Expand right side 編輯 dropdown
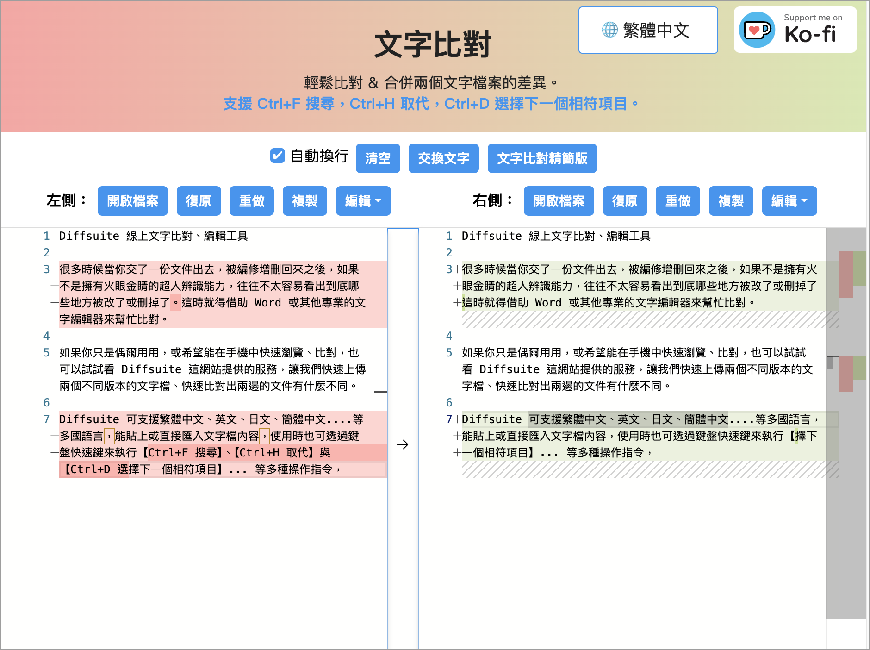This screenshot has width=870, height=650. 789,201
